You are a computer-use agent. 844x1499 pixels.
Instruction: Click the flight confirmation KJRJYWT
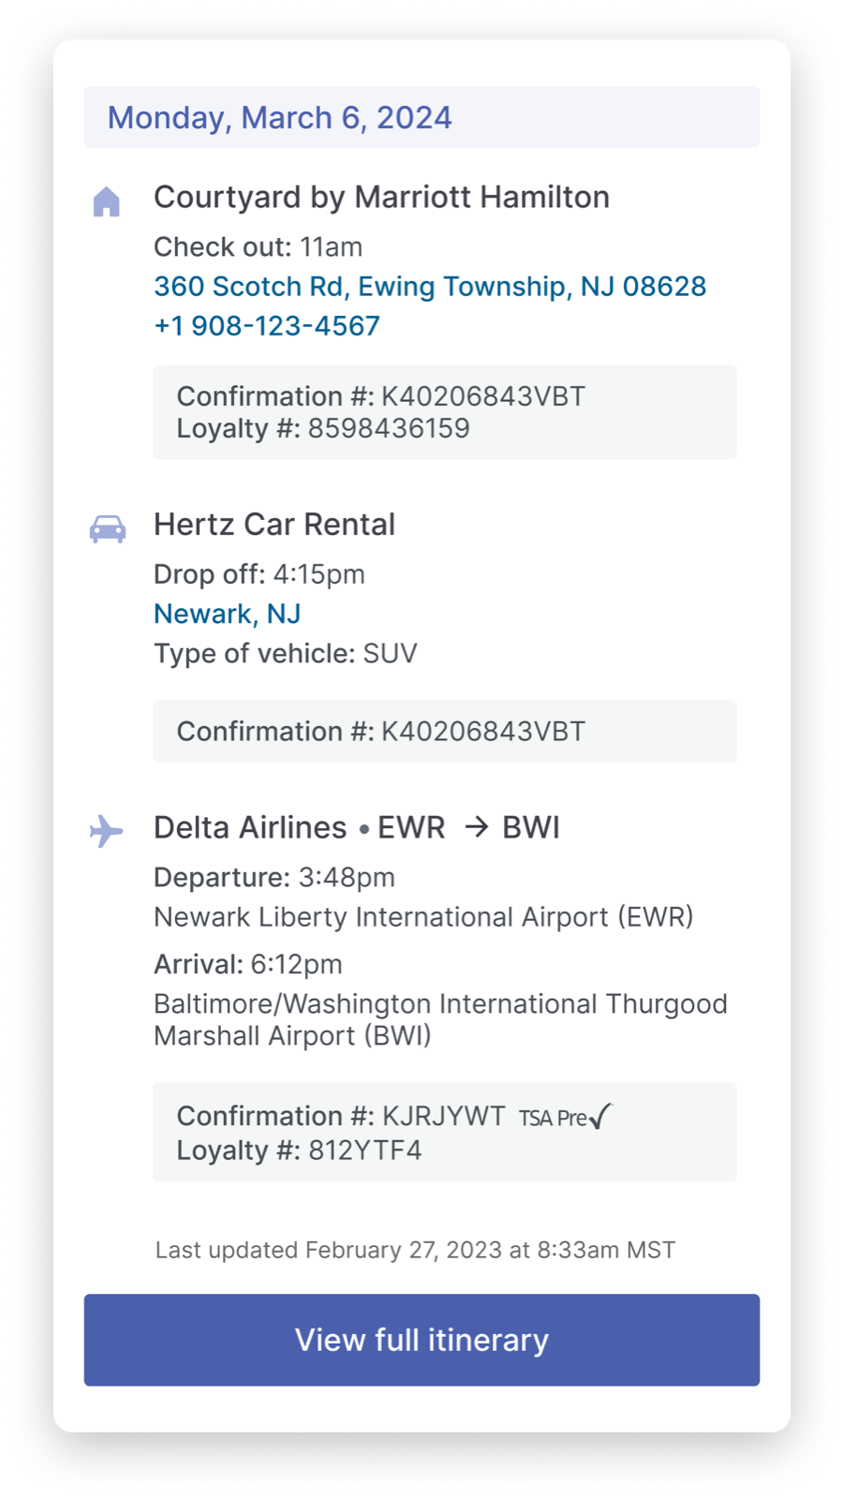[x=343, y=1116]
